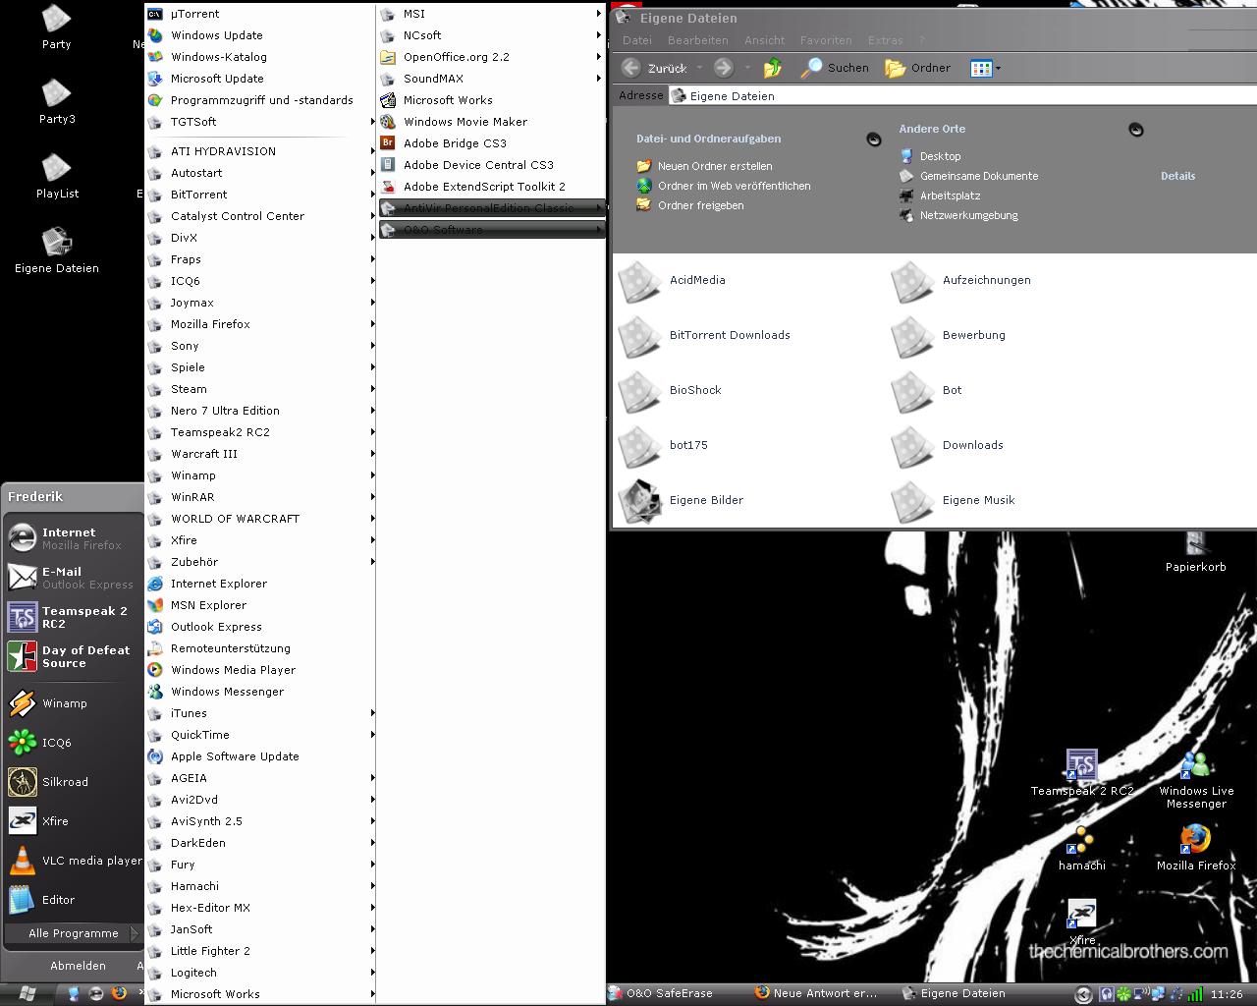Click the Up folder icon in toolbar
This screenshot has height=1006, width=1257.
point(773,68)
